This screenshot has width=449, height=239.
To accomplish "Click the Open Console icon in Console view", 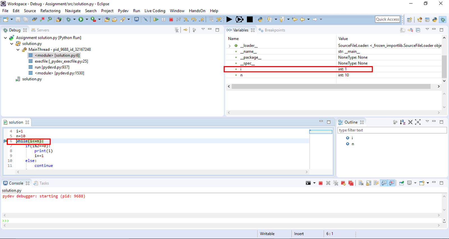I will point(421,183).
